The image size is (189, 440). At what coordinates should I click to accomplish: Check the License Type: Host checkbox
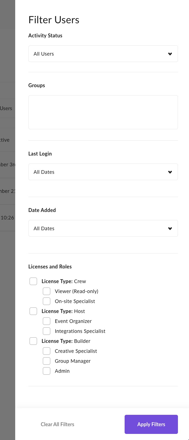pos(33,311)
